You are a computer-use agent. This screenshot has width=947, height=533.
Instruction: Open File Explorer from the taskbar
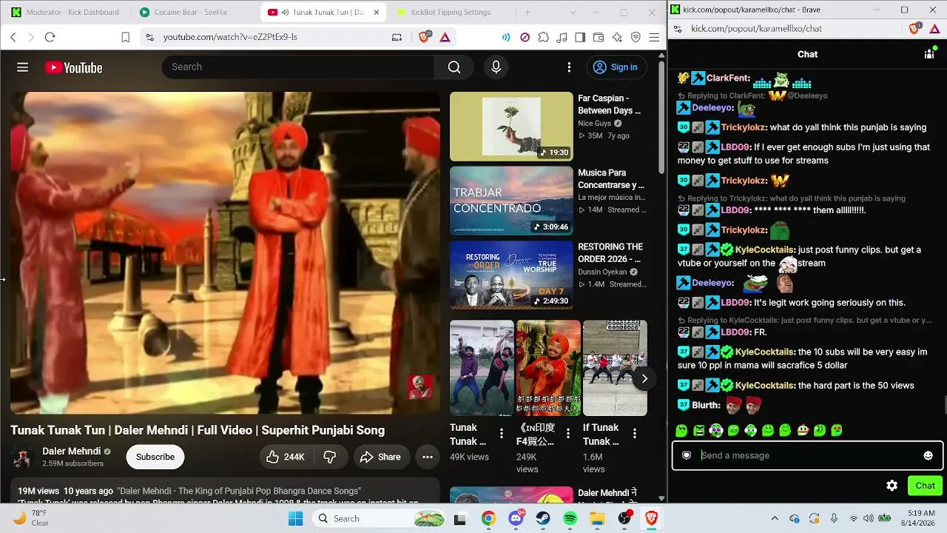[x=597, y=519]
